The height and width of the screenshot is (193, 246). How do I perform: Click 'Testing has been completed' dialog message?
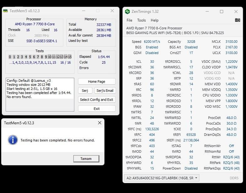point(58,140)
